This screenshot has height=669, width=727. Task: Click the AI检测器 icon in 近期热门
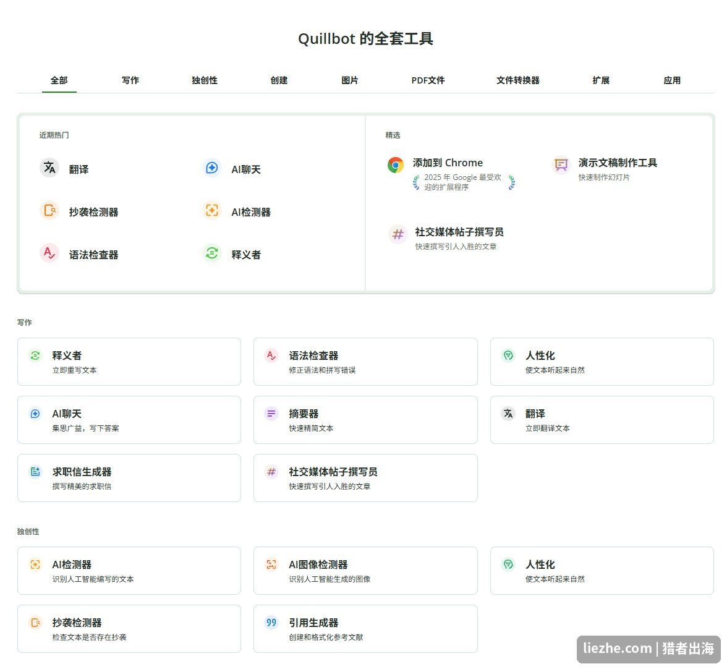point(212,210)
